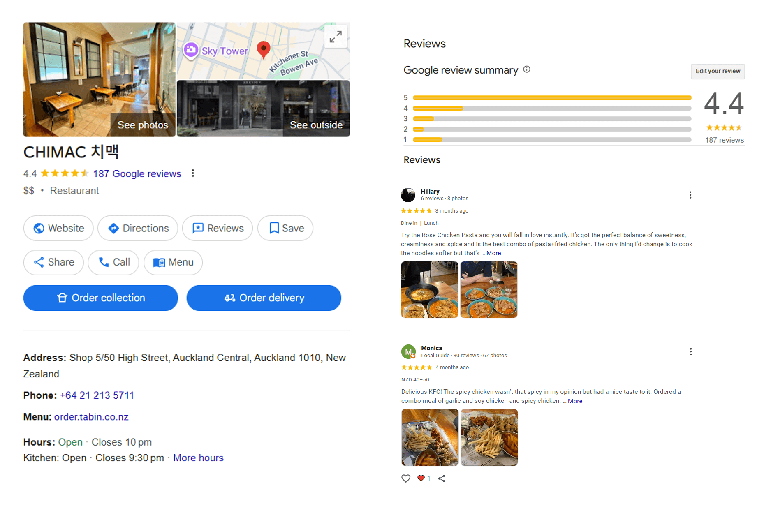Viewport: 771px width, 513px height.
Task: Click the red heart reaction on Monica's review
Action: [421, 478]
